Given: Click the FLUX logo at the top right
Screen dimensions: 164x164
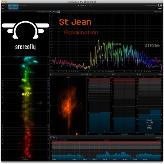Looking at the screenshot, I should pyautogui.click(x=160, y=6).
